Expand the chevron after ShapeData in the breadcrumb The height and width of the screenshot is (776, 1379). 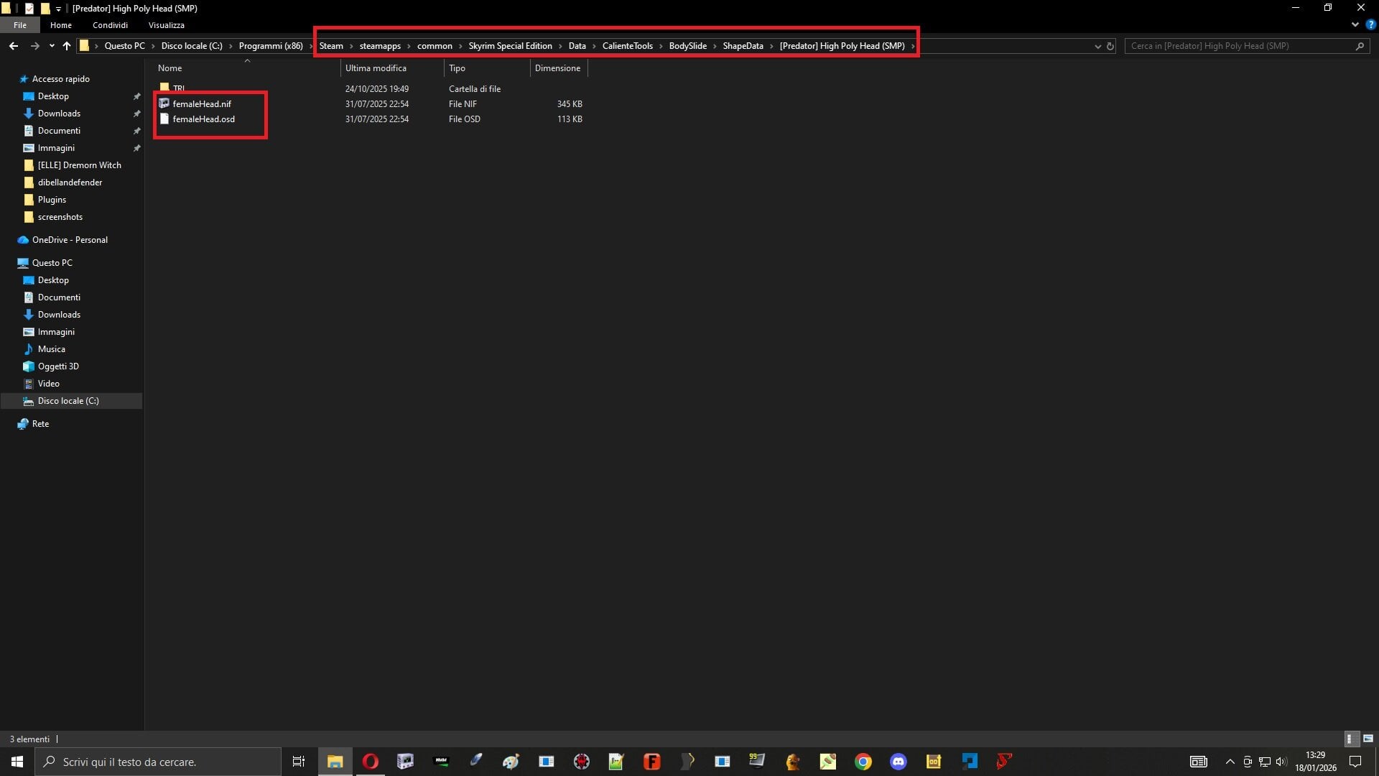771,46
